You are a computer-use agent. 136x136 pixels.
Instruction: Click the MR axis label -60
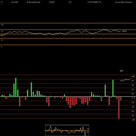pyautogui.click(x=133, y=111)
